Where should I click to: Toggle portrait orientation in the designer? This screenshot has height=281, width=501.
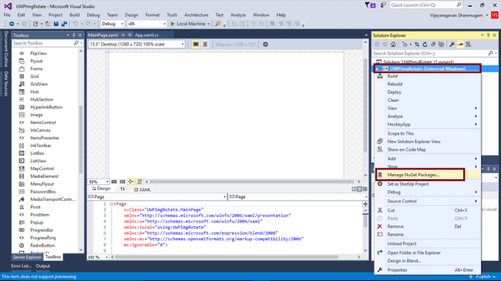[x=205, y=45]
